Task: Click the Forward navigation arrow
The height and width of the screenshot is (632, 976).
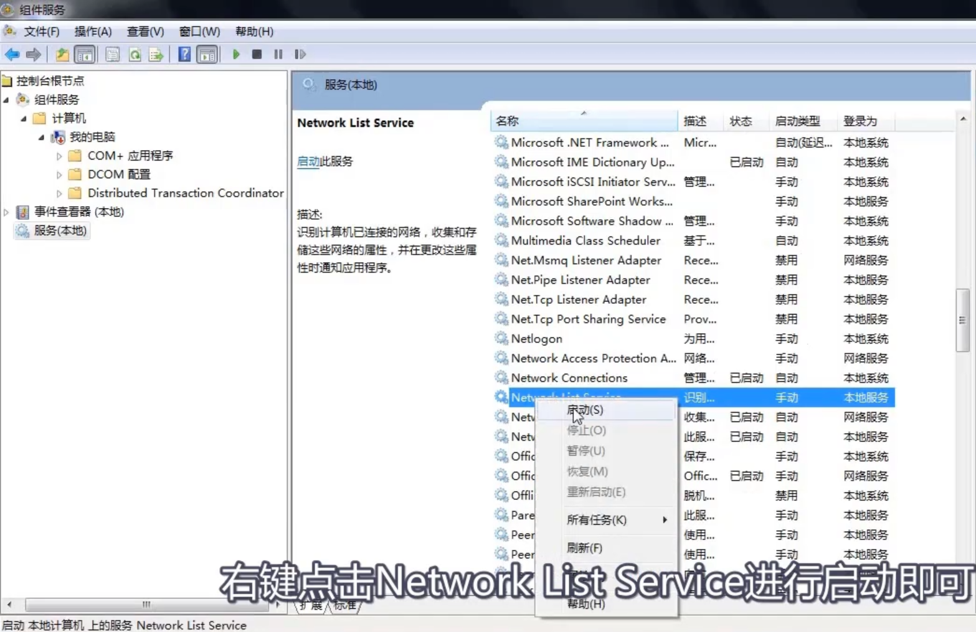Action: point(33,54)
